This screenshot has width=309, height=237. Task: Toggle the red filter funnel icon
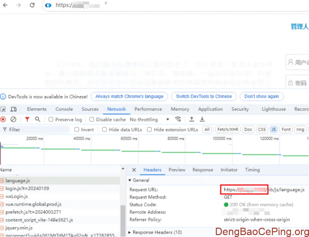[27, 119]
